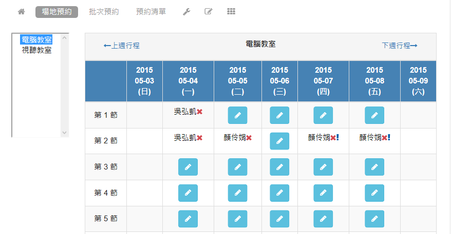Select 視聽教室 in room list

tap(36, 50)
